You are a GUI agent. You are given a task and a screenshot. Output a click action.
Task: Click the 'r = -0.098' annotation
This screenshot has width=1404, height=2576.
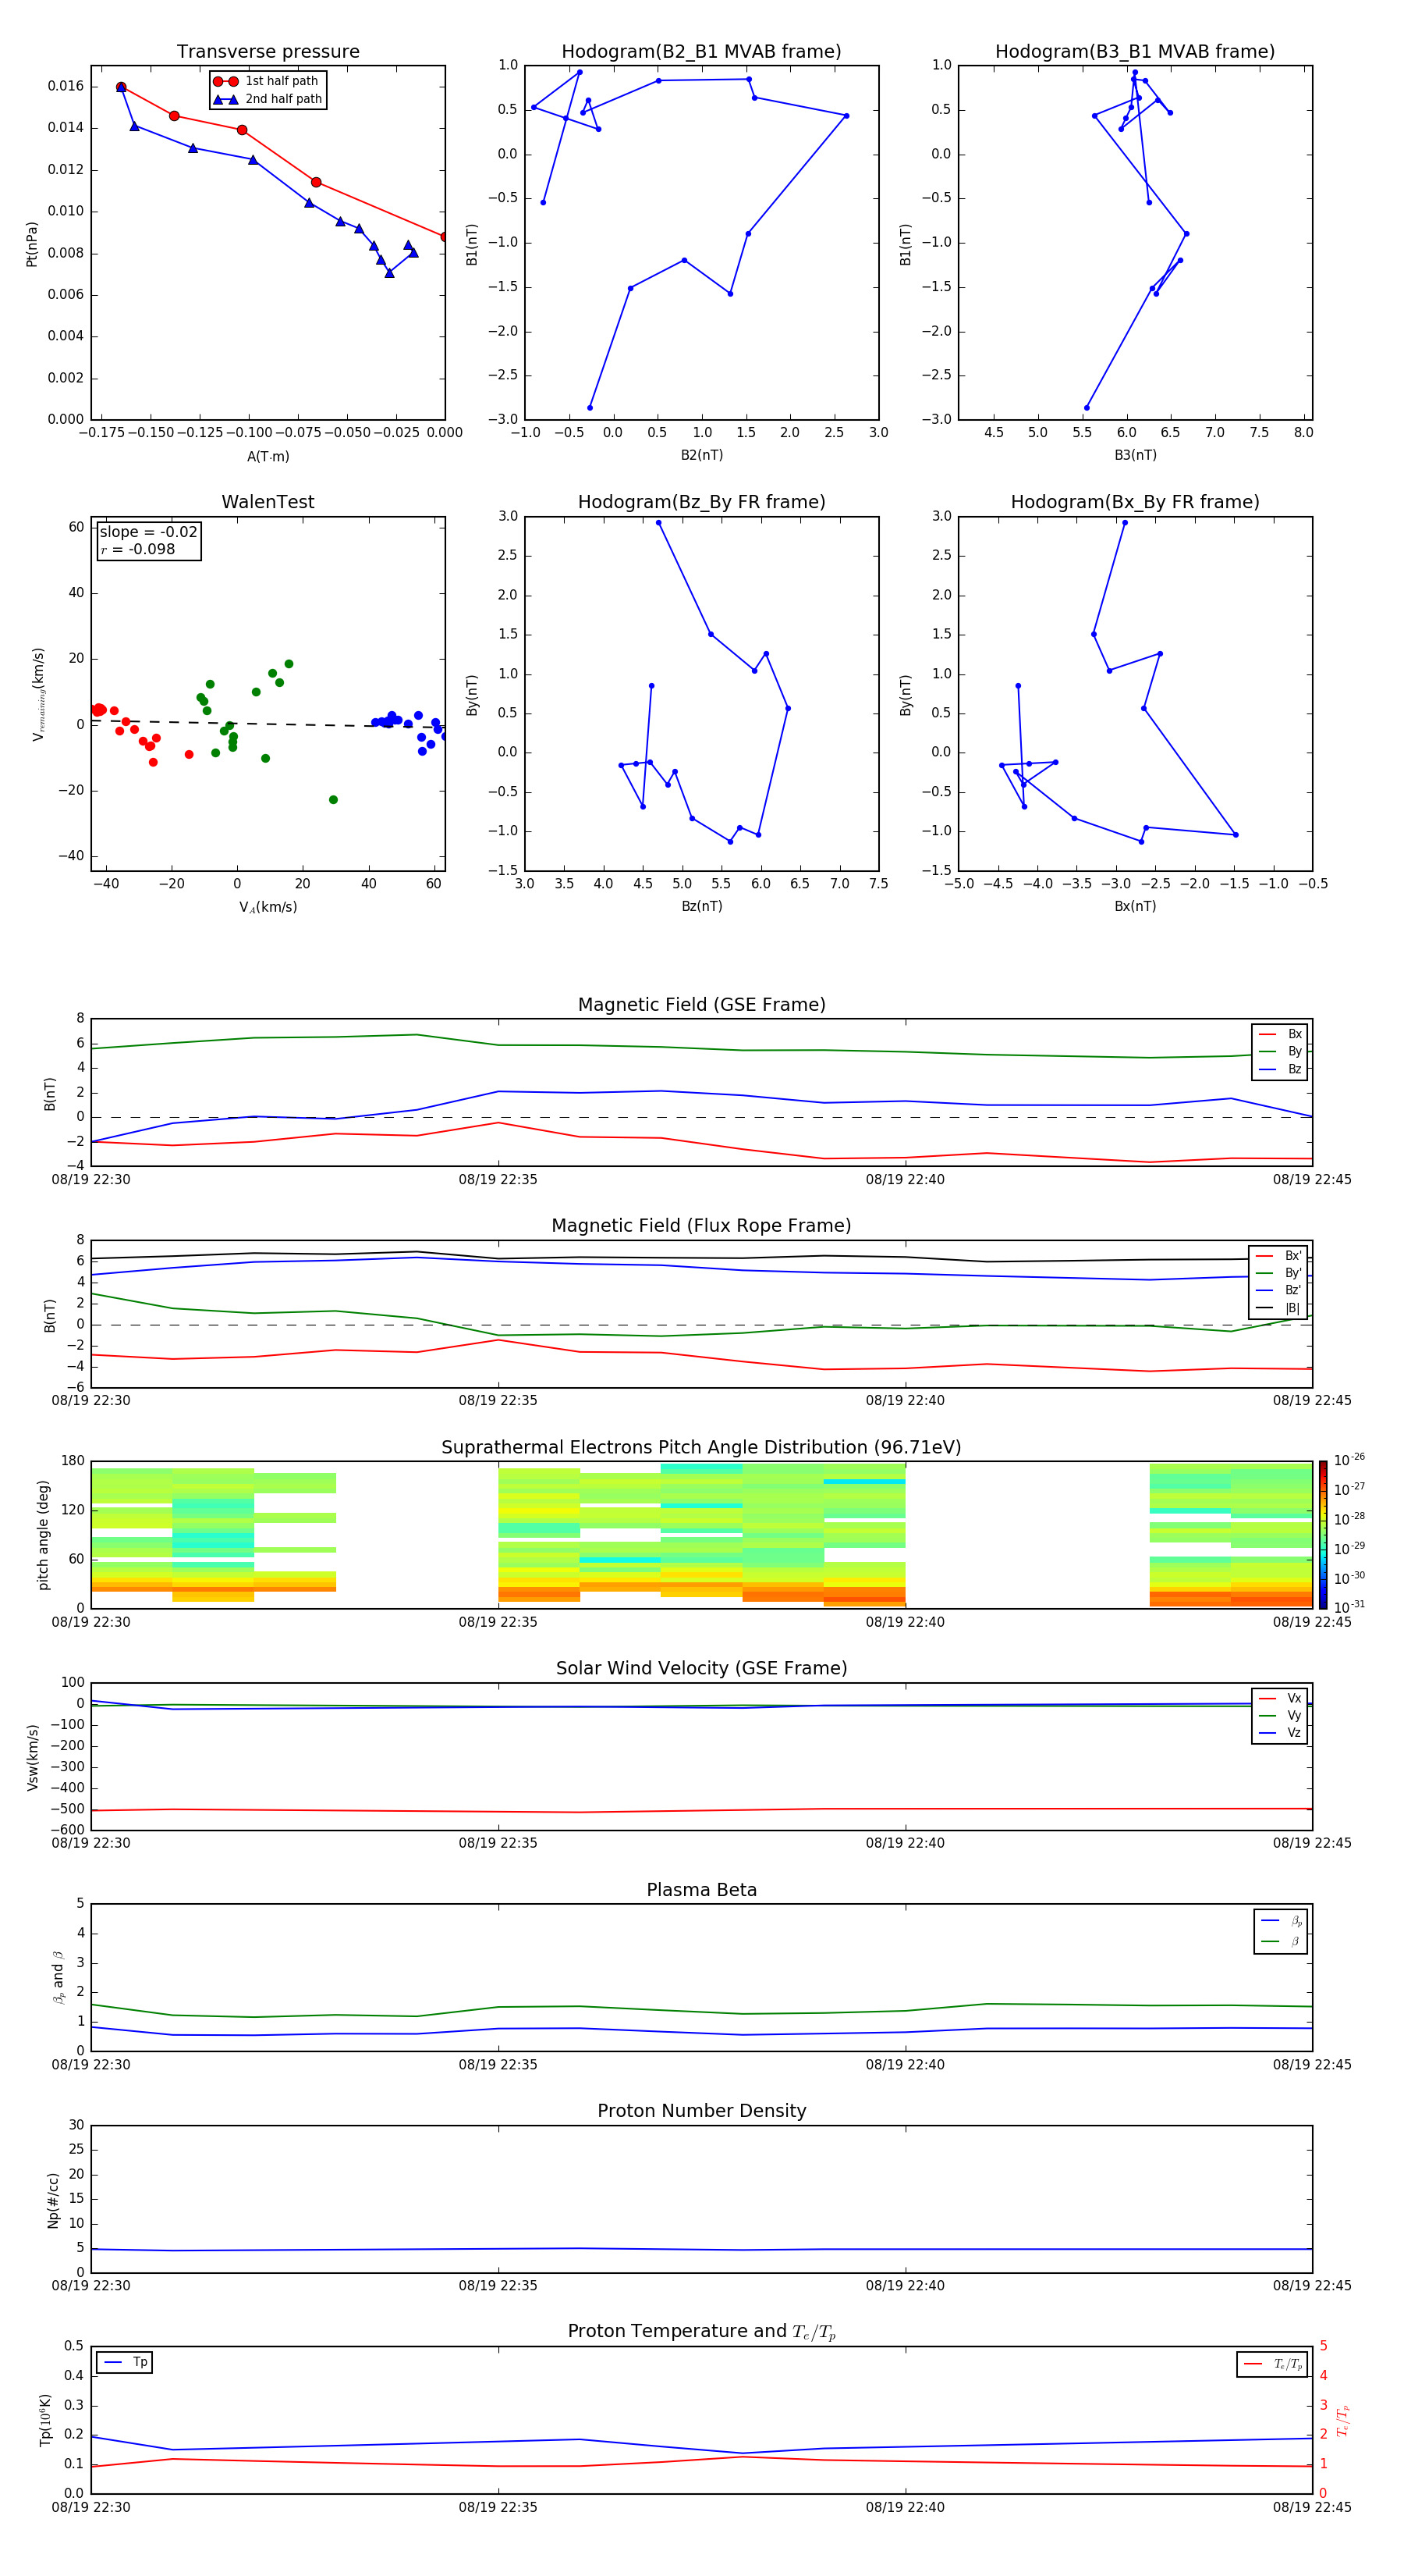tap(138, 549)
